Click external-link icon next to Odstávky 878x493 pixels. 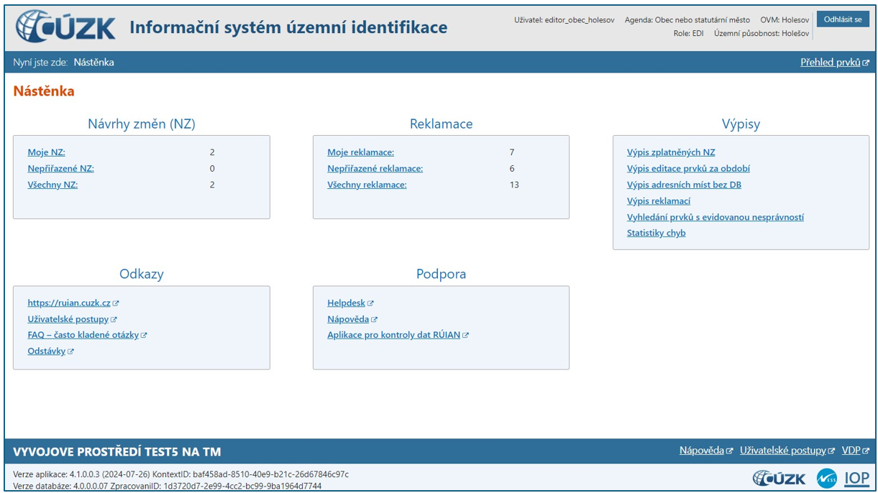pos(70,351)
